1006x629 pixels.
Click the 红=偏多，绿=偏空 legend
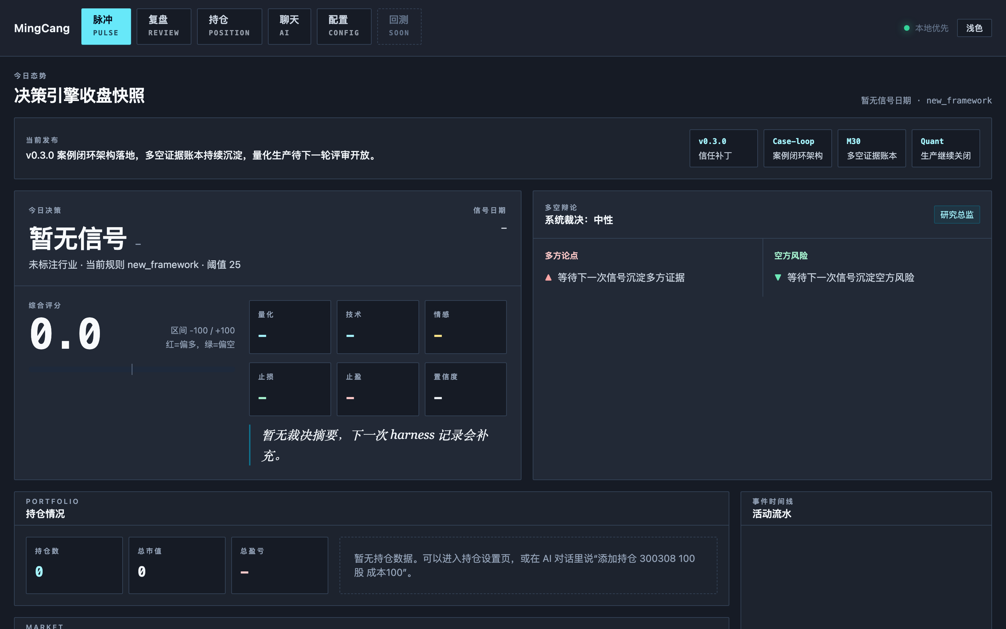[201, 345]
